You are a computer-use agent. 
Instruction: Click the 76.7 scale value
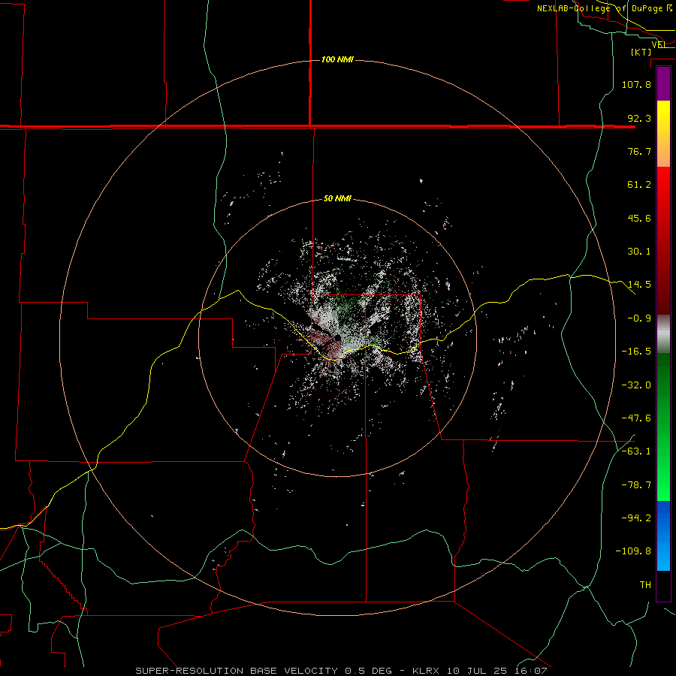tap(639, 151)
